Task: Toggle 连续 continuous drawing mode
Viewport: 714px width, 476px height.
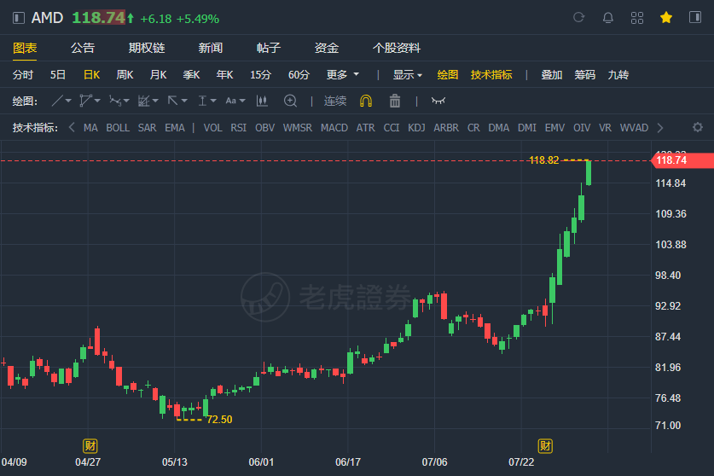Action: click(335, 101)
